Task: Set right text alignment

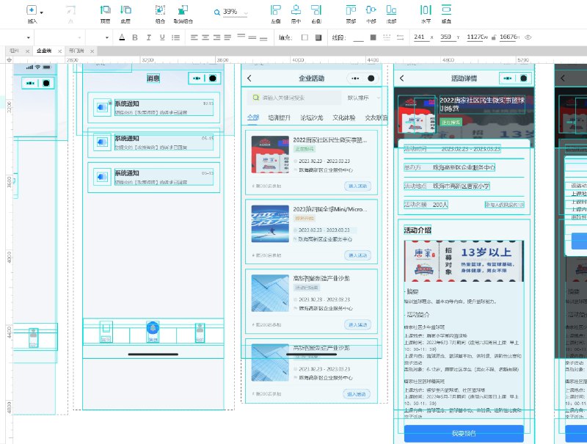Action: (x=216, y=37)
